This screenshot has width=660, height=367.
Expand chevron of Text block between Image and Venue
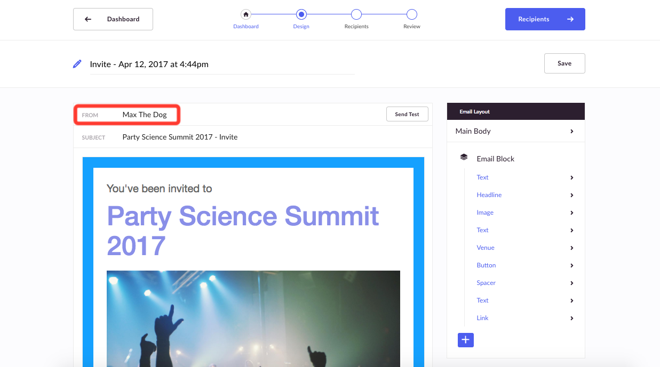click(x=571, y=230)
